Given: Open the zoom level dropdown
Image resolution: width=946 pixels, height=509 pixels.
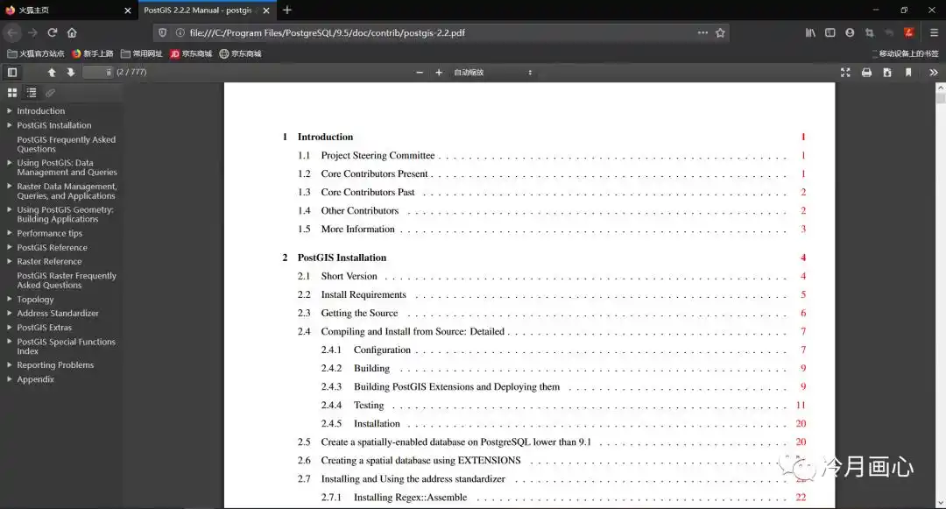Looking at the screenshot, I should (493, 73).
